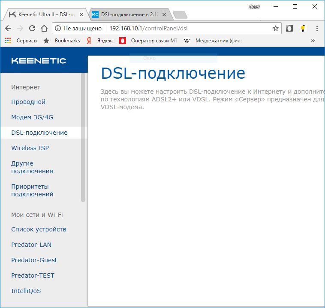Open the browser home page icon
Image resolution: width=325 pixels, height=308 pixels.
(x=44, y=28)
